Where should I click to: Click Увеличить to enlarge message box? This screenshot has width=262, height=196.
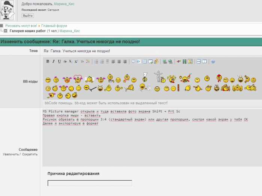[10, 154]
